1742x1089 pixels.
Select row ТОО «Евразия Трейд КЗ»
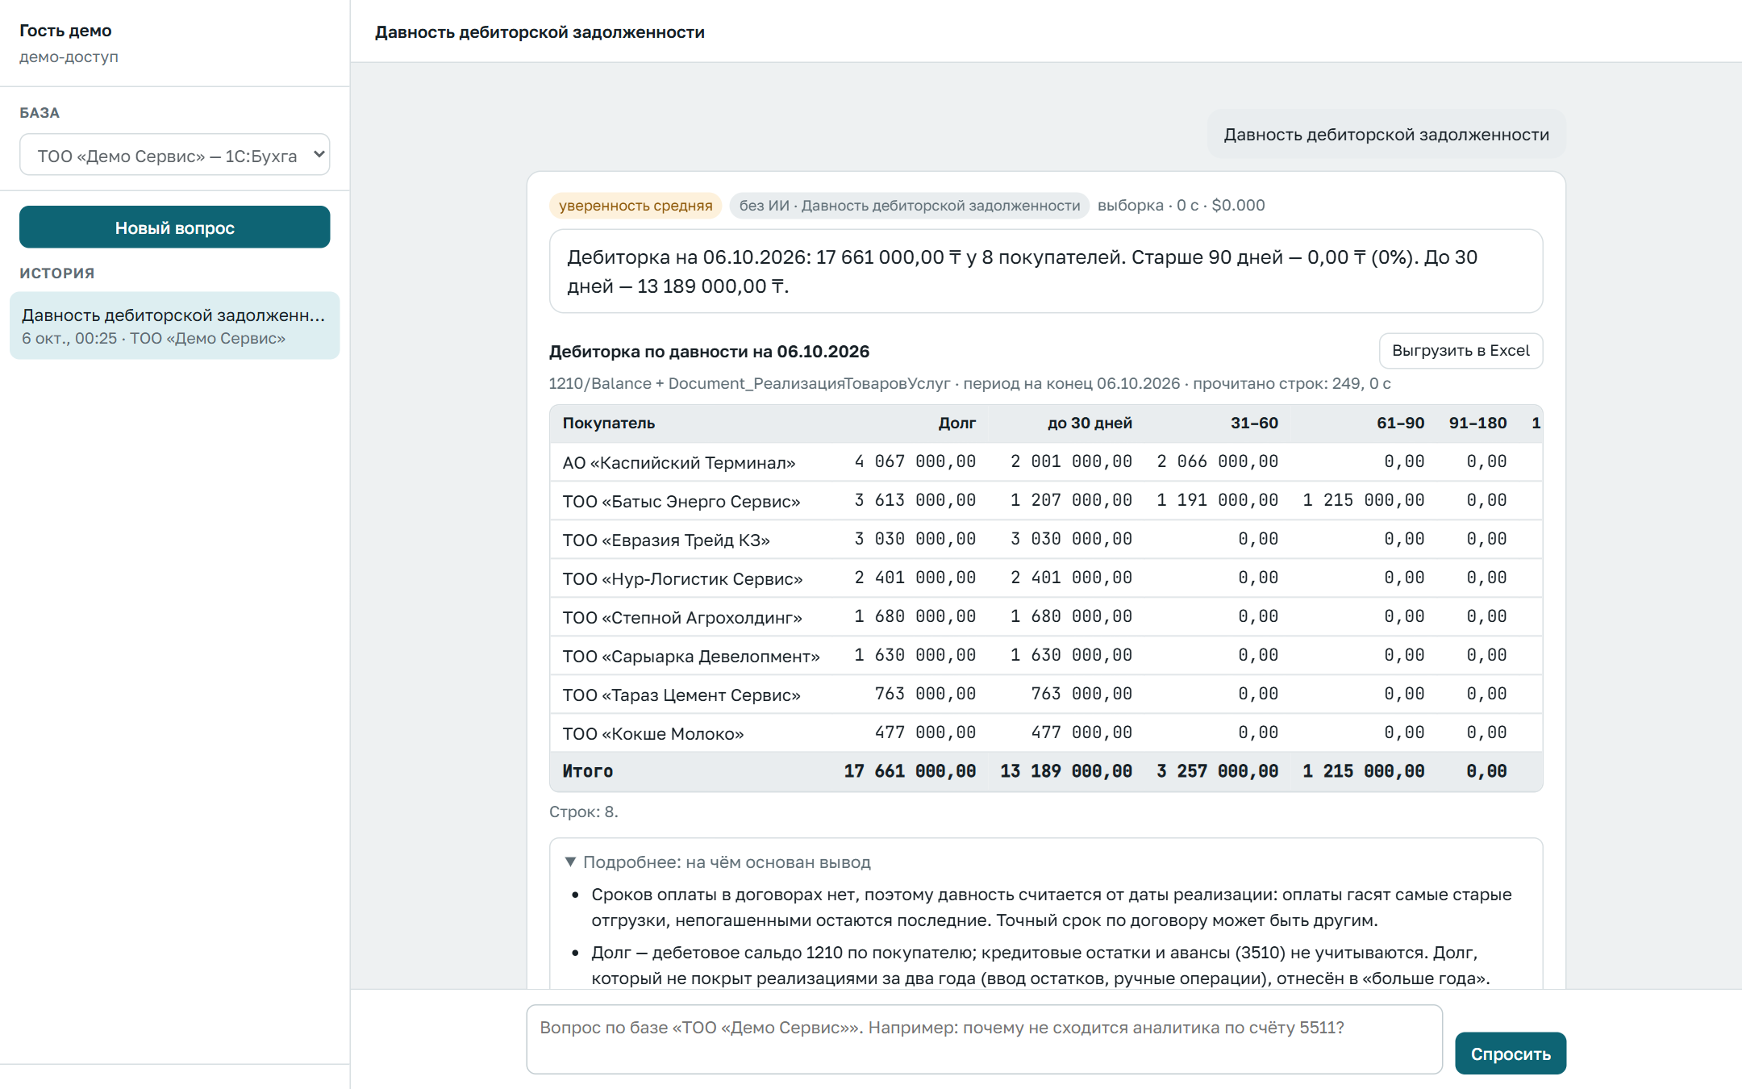pos(1046,540)
